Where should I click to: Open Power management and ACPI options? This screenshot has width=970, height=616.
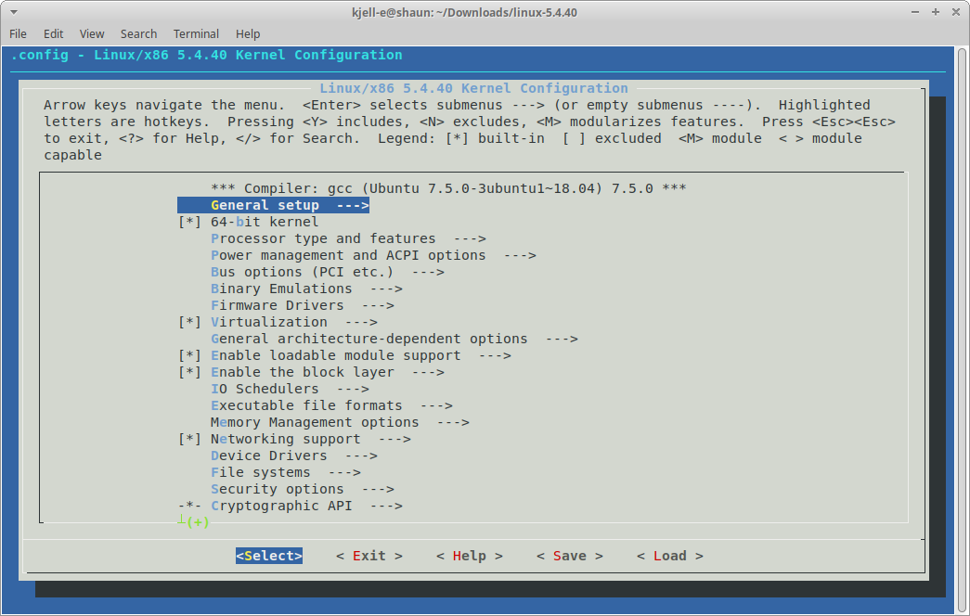(x=372, y=255)
